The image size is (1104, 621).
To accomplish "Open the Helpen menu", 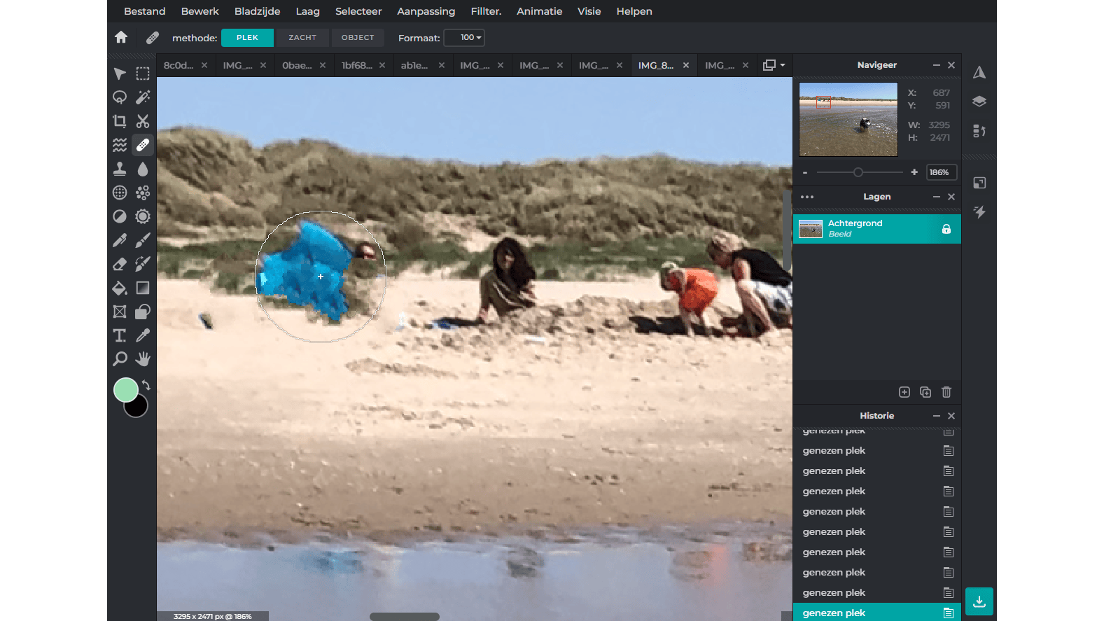I will pyautogui.click(x=634, y=11).
